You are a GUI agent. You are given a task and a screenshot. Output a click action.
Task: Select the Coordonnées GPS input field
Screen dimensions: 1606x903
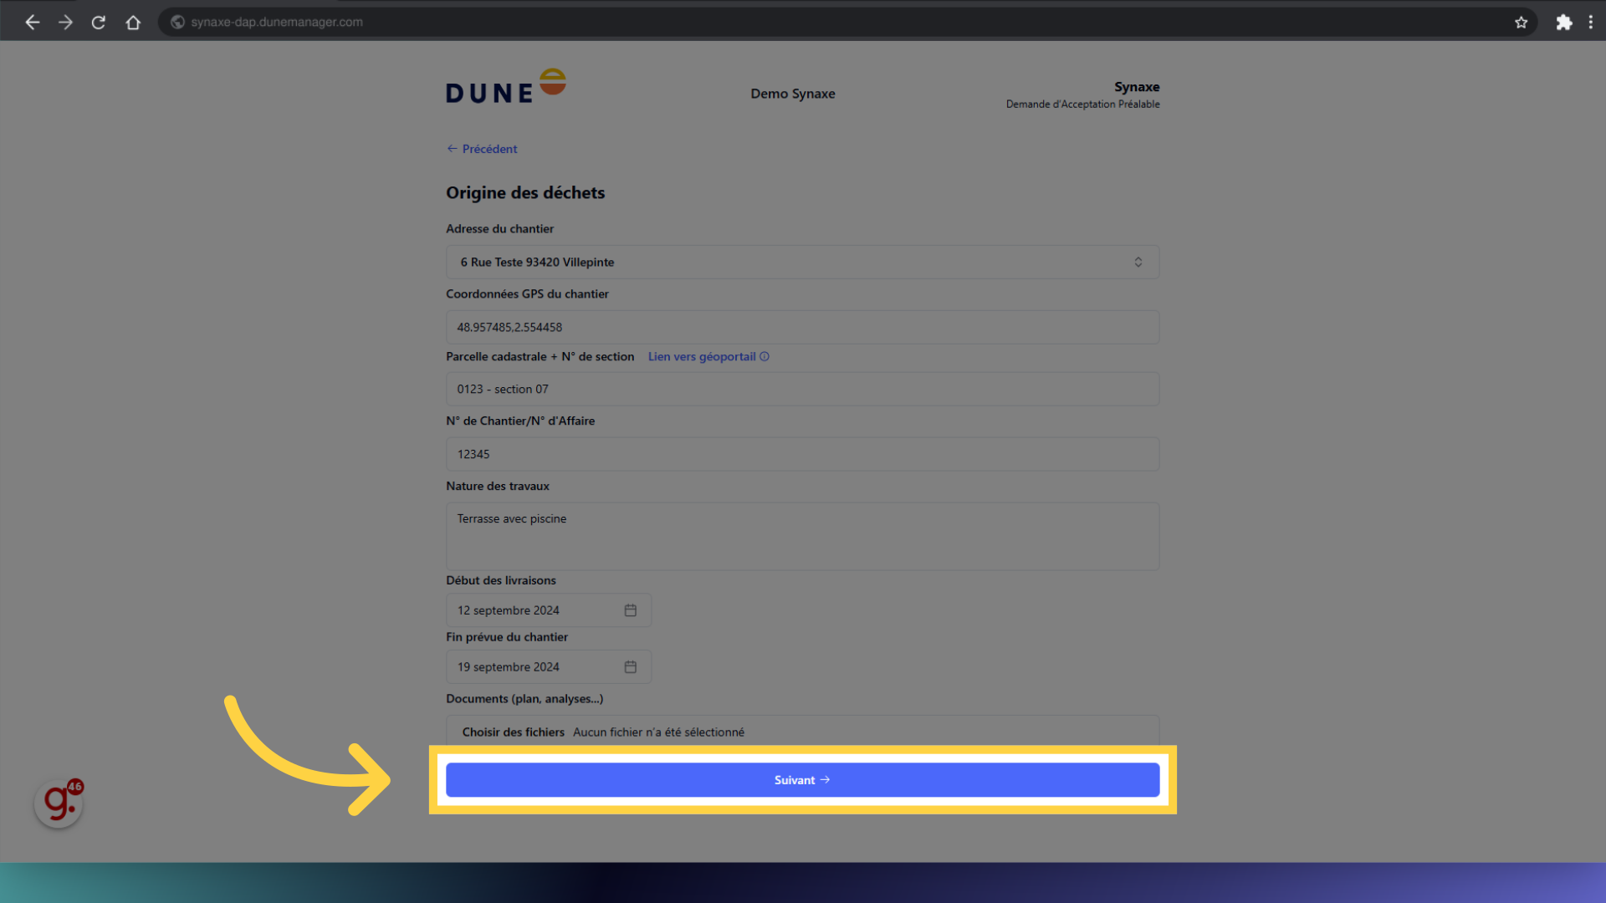coord(801,327)
